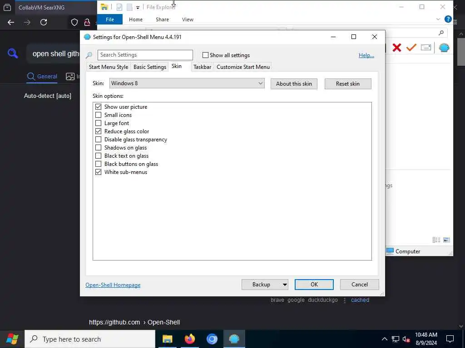Open Quick Access Toolbar customize arrow

[x=138, y=8]
